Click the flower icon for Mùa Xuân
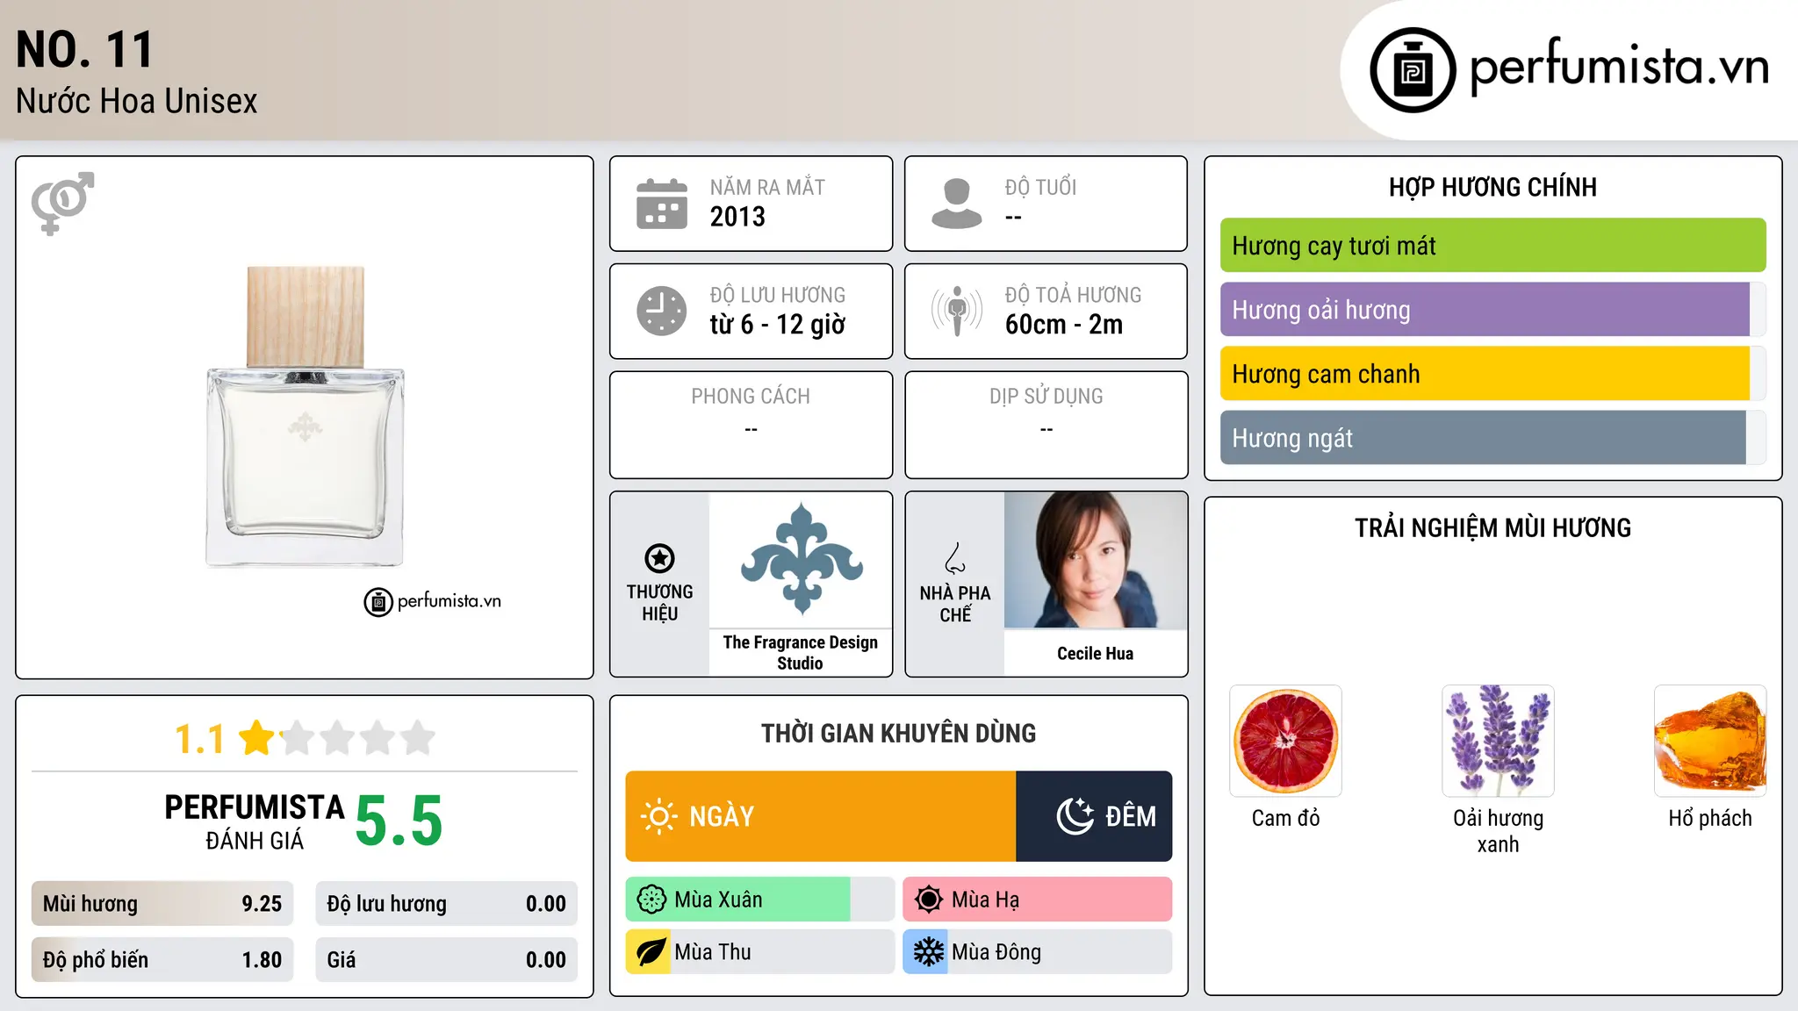The image size is (1798, 1011). 651,900
